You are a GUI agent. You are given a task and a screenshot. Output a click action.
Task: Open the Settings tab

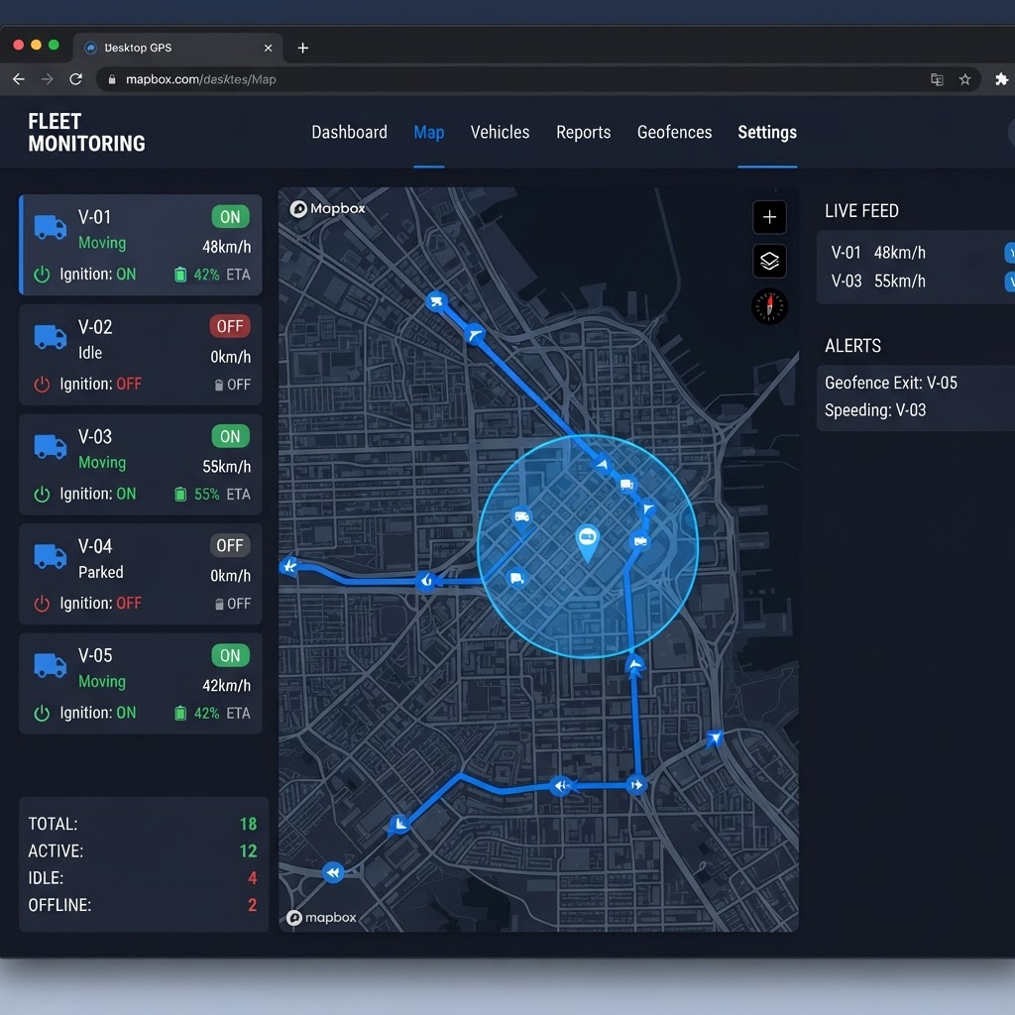coord(767,133)
